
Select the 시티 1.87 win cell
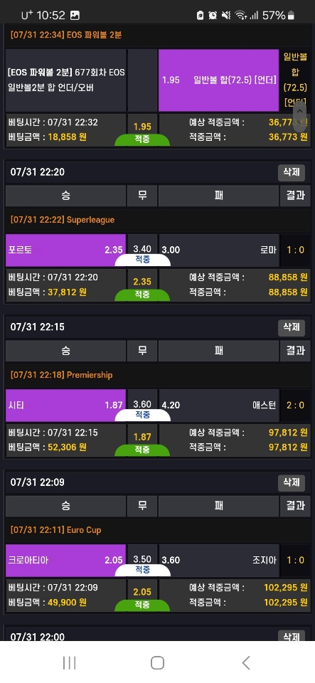(x=65, y=405)
